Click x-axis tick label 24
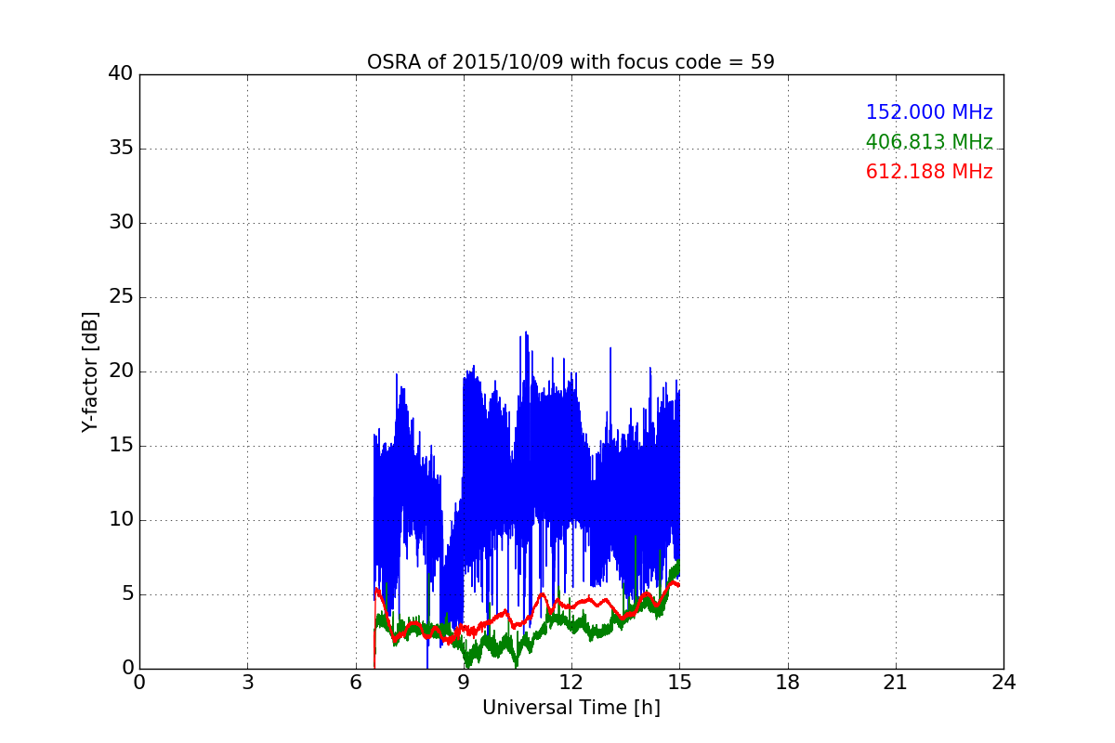The image size is (1115, 743). coord(1003,683)
